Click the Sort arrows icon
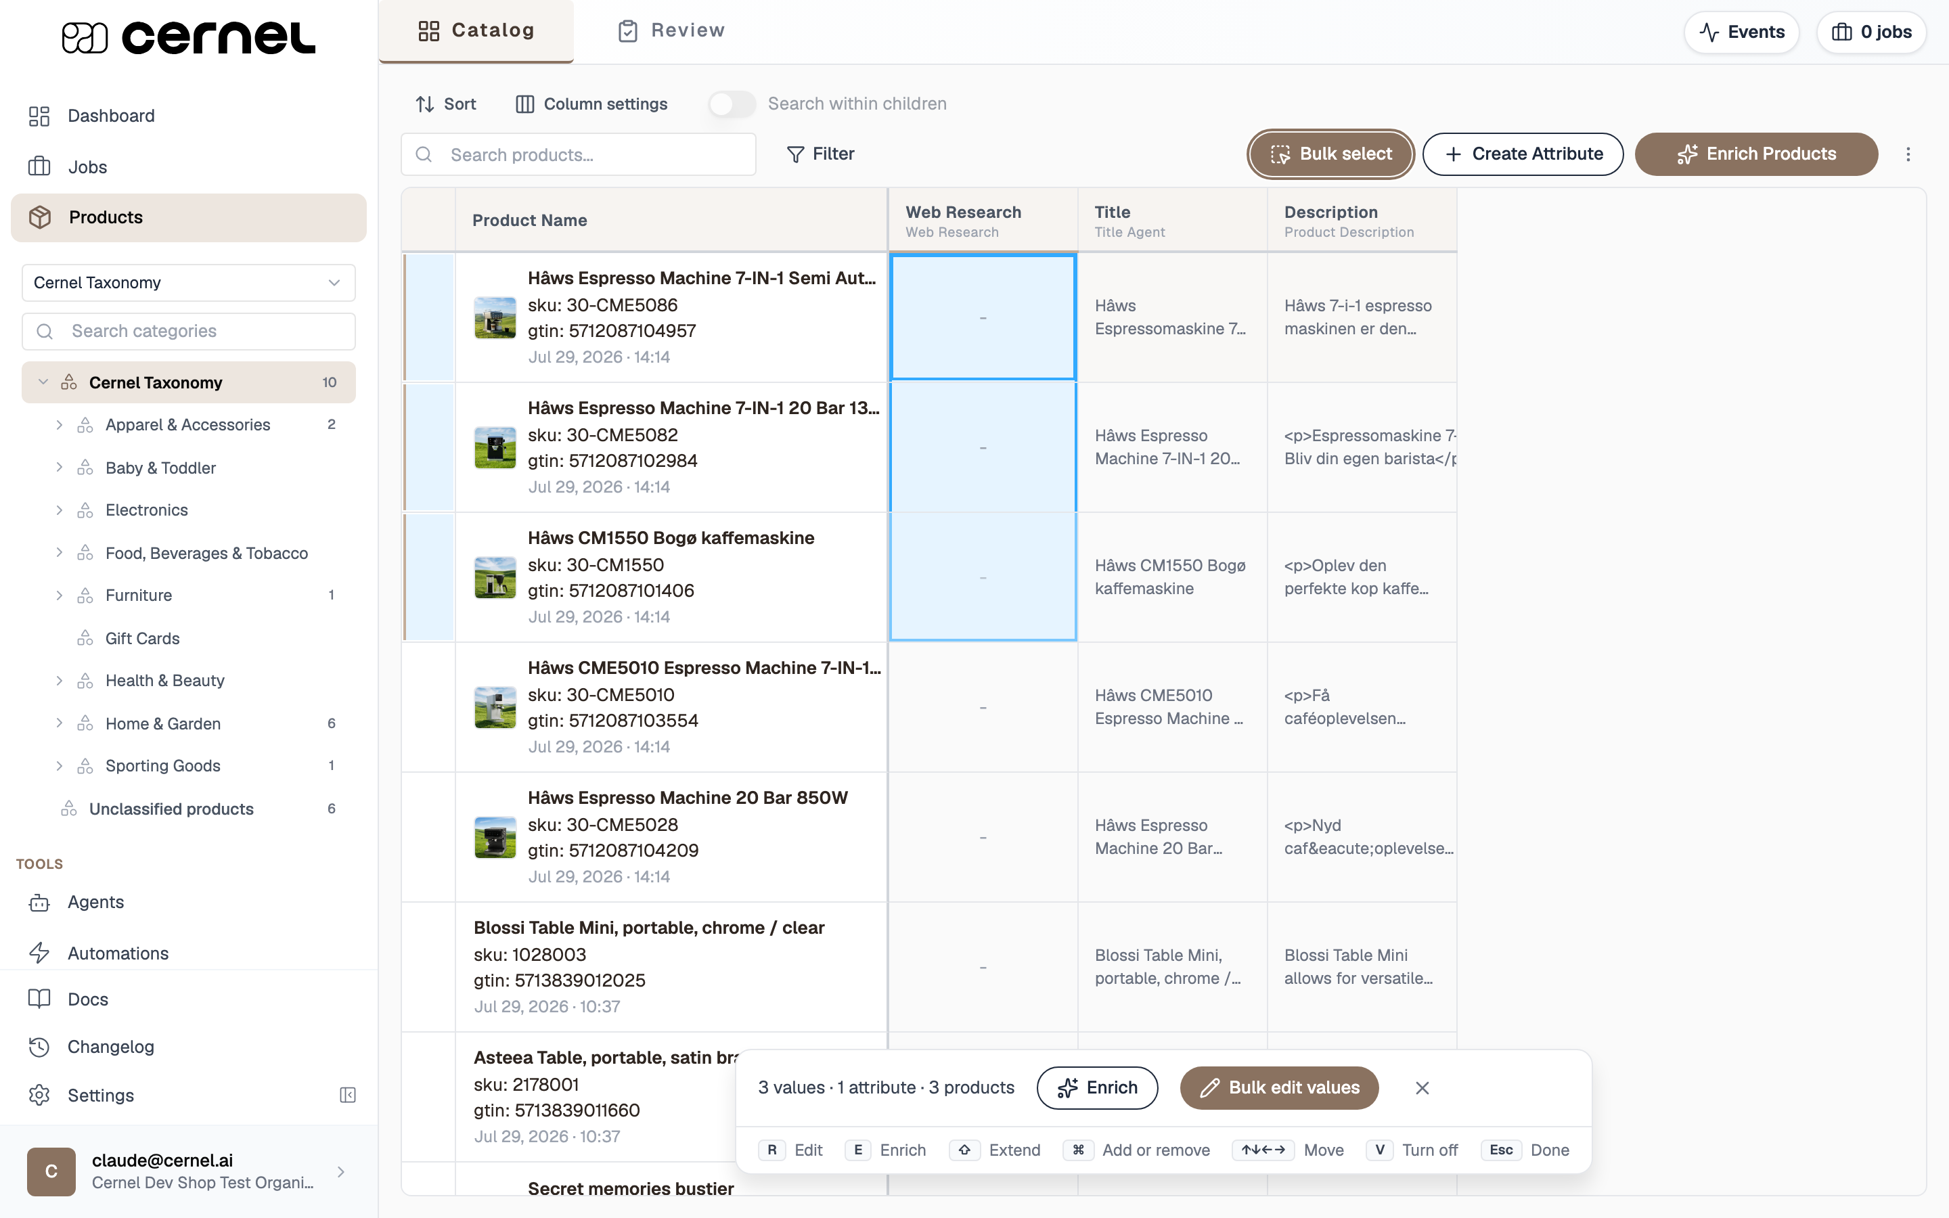Screen dimensions: 1949x1218 (424, 104)
